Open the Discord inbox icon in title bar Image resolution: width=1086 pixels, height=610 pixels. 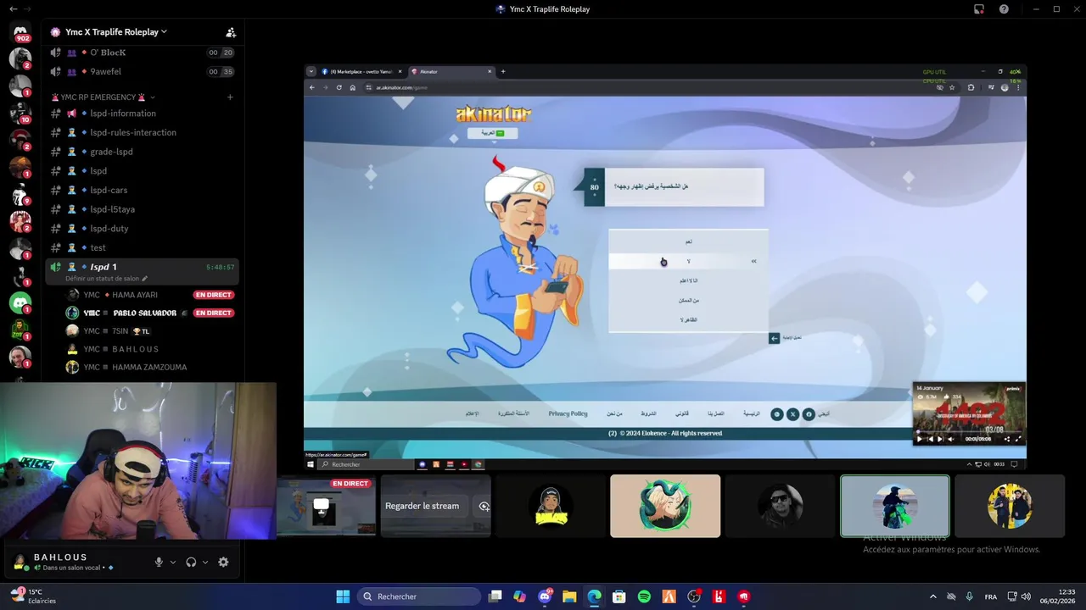tap(979, 9)
